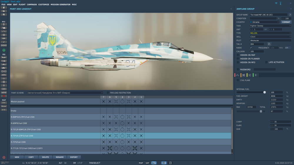Toggle the Payload Restriction checkbox
Screen dimensions: 294x165
tap(108, 93)
